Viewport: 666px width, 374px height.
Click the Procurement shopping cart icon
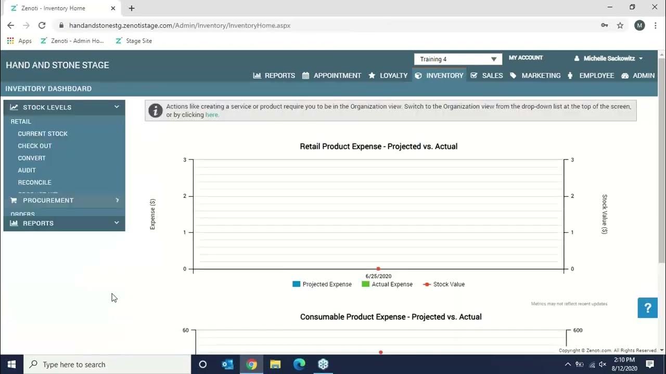point(14,200)
